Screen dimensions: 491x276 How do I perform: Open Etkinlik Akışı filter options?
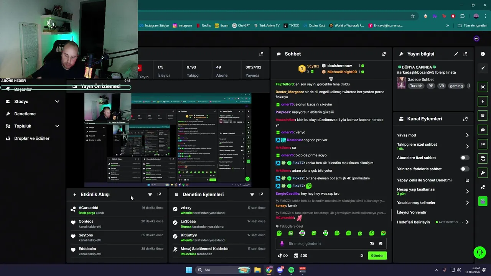click(x=150, y=195)
